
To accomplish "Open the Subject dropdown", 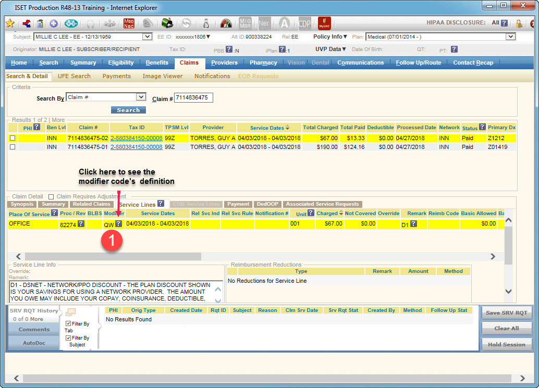I will tap(147, 37).
